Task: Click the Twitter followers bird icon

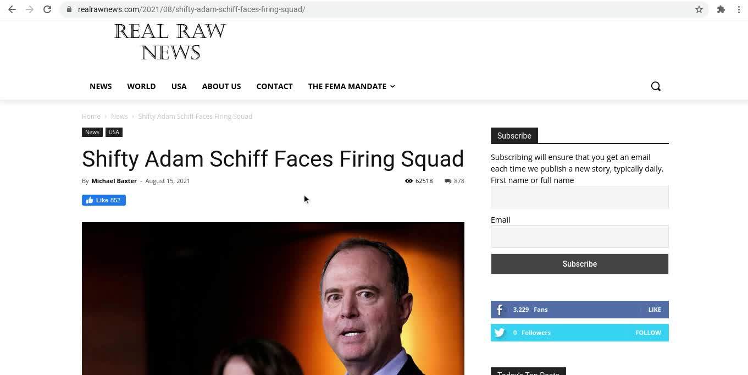Action: 500,333
